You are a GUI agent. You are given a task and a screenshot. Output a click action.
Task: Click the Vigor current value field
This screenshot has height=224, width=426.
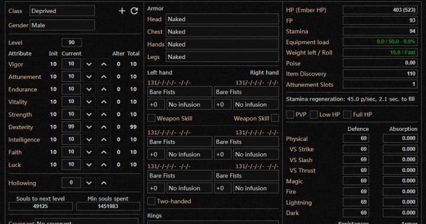(x=71, y=64)
